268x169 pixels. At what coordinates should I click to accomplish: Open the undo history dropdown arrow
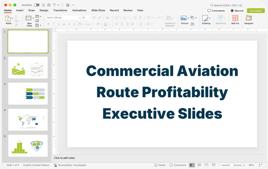pos(58,5)
